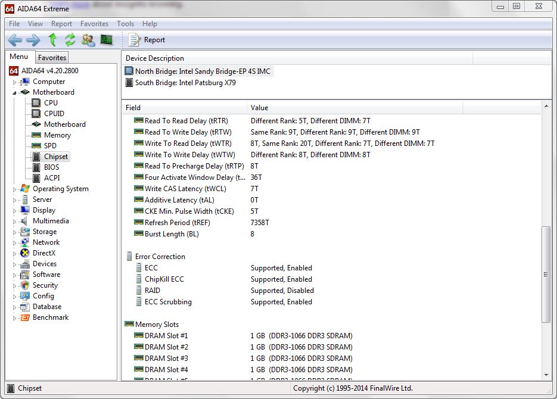The width and height of the screenshot is (557, 399).
Task: Open the users management toolbar icon
Action: point(88,40)
